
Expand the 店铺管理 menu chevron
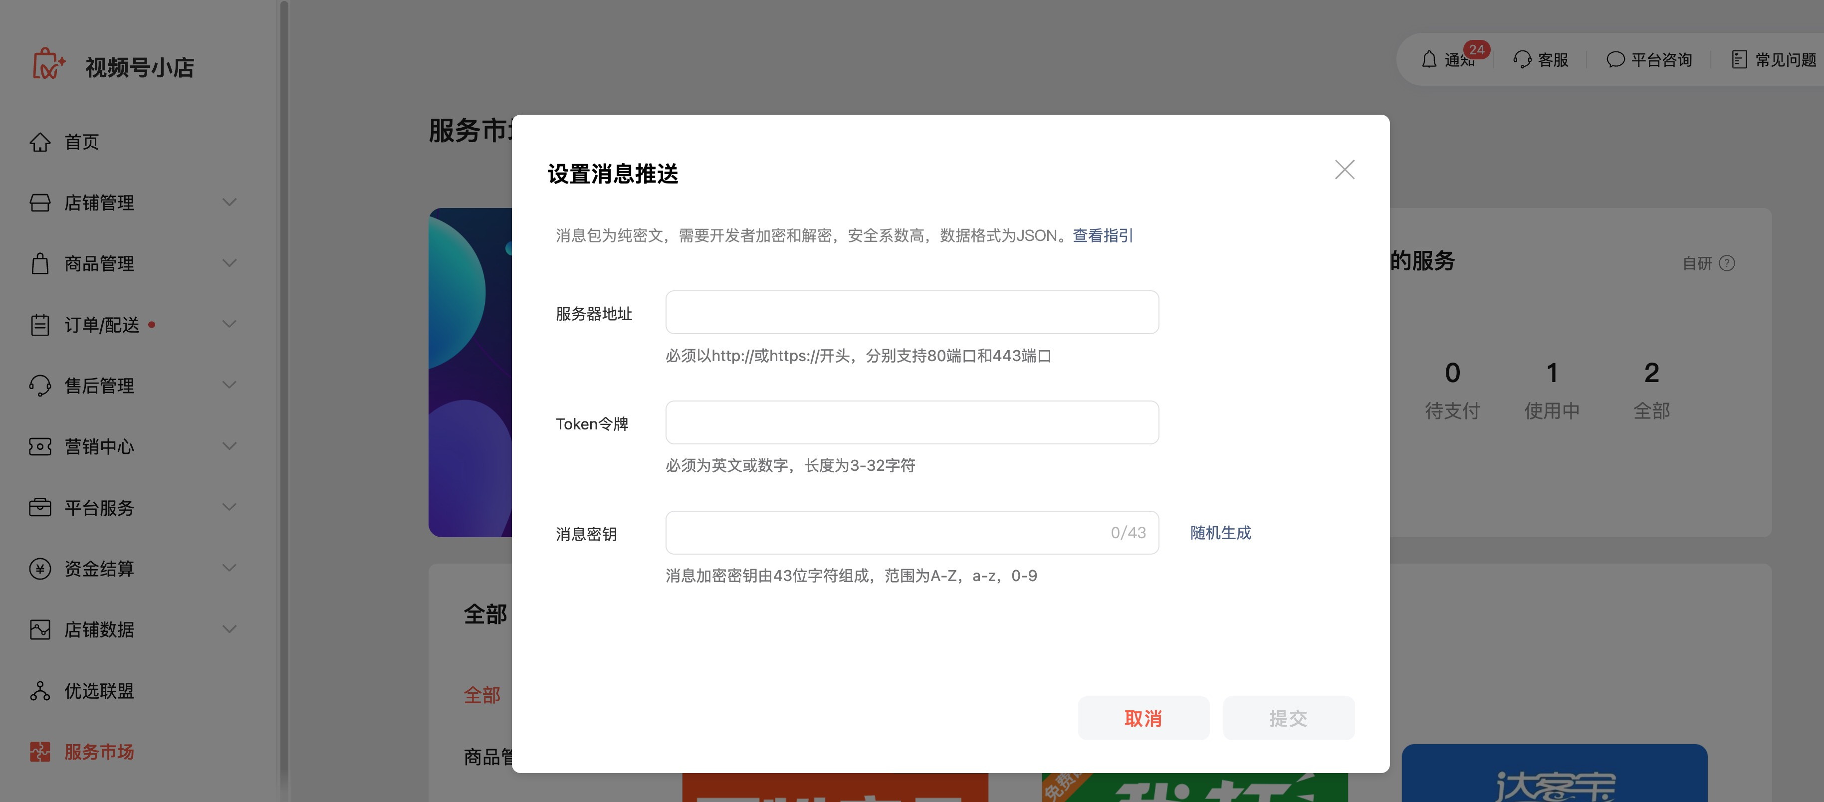coord(229,202)
